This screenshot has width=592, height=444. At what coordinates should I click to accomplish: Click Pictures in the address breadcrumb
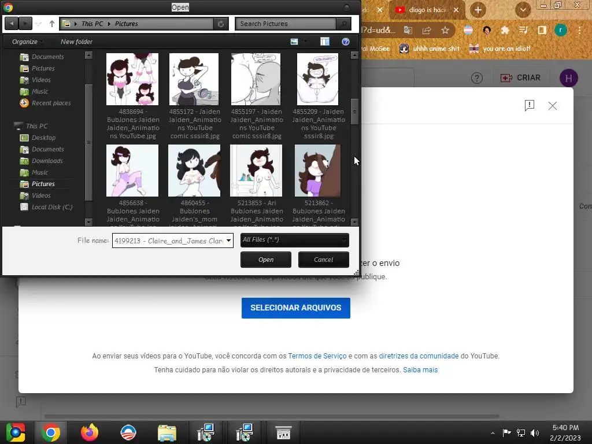[127, 24]
